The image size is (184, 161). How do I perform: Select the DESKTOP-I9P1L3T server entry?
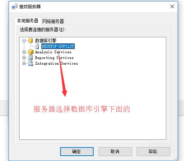[x=58, y=46]
